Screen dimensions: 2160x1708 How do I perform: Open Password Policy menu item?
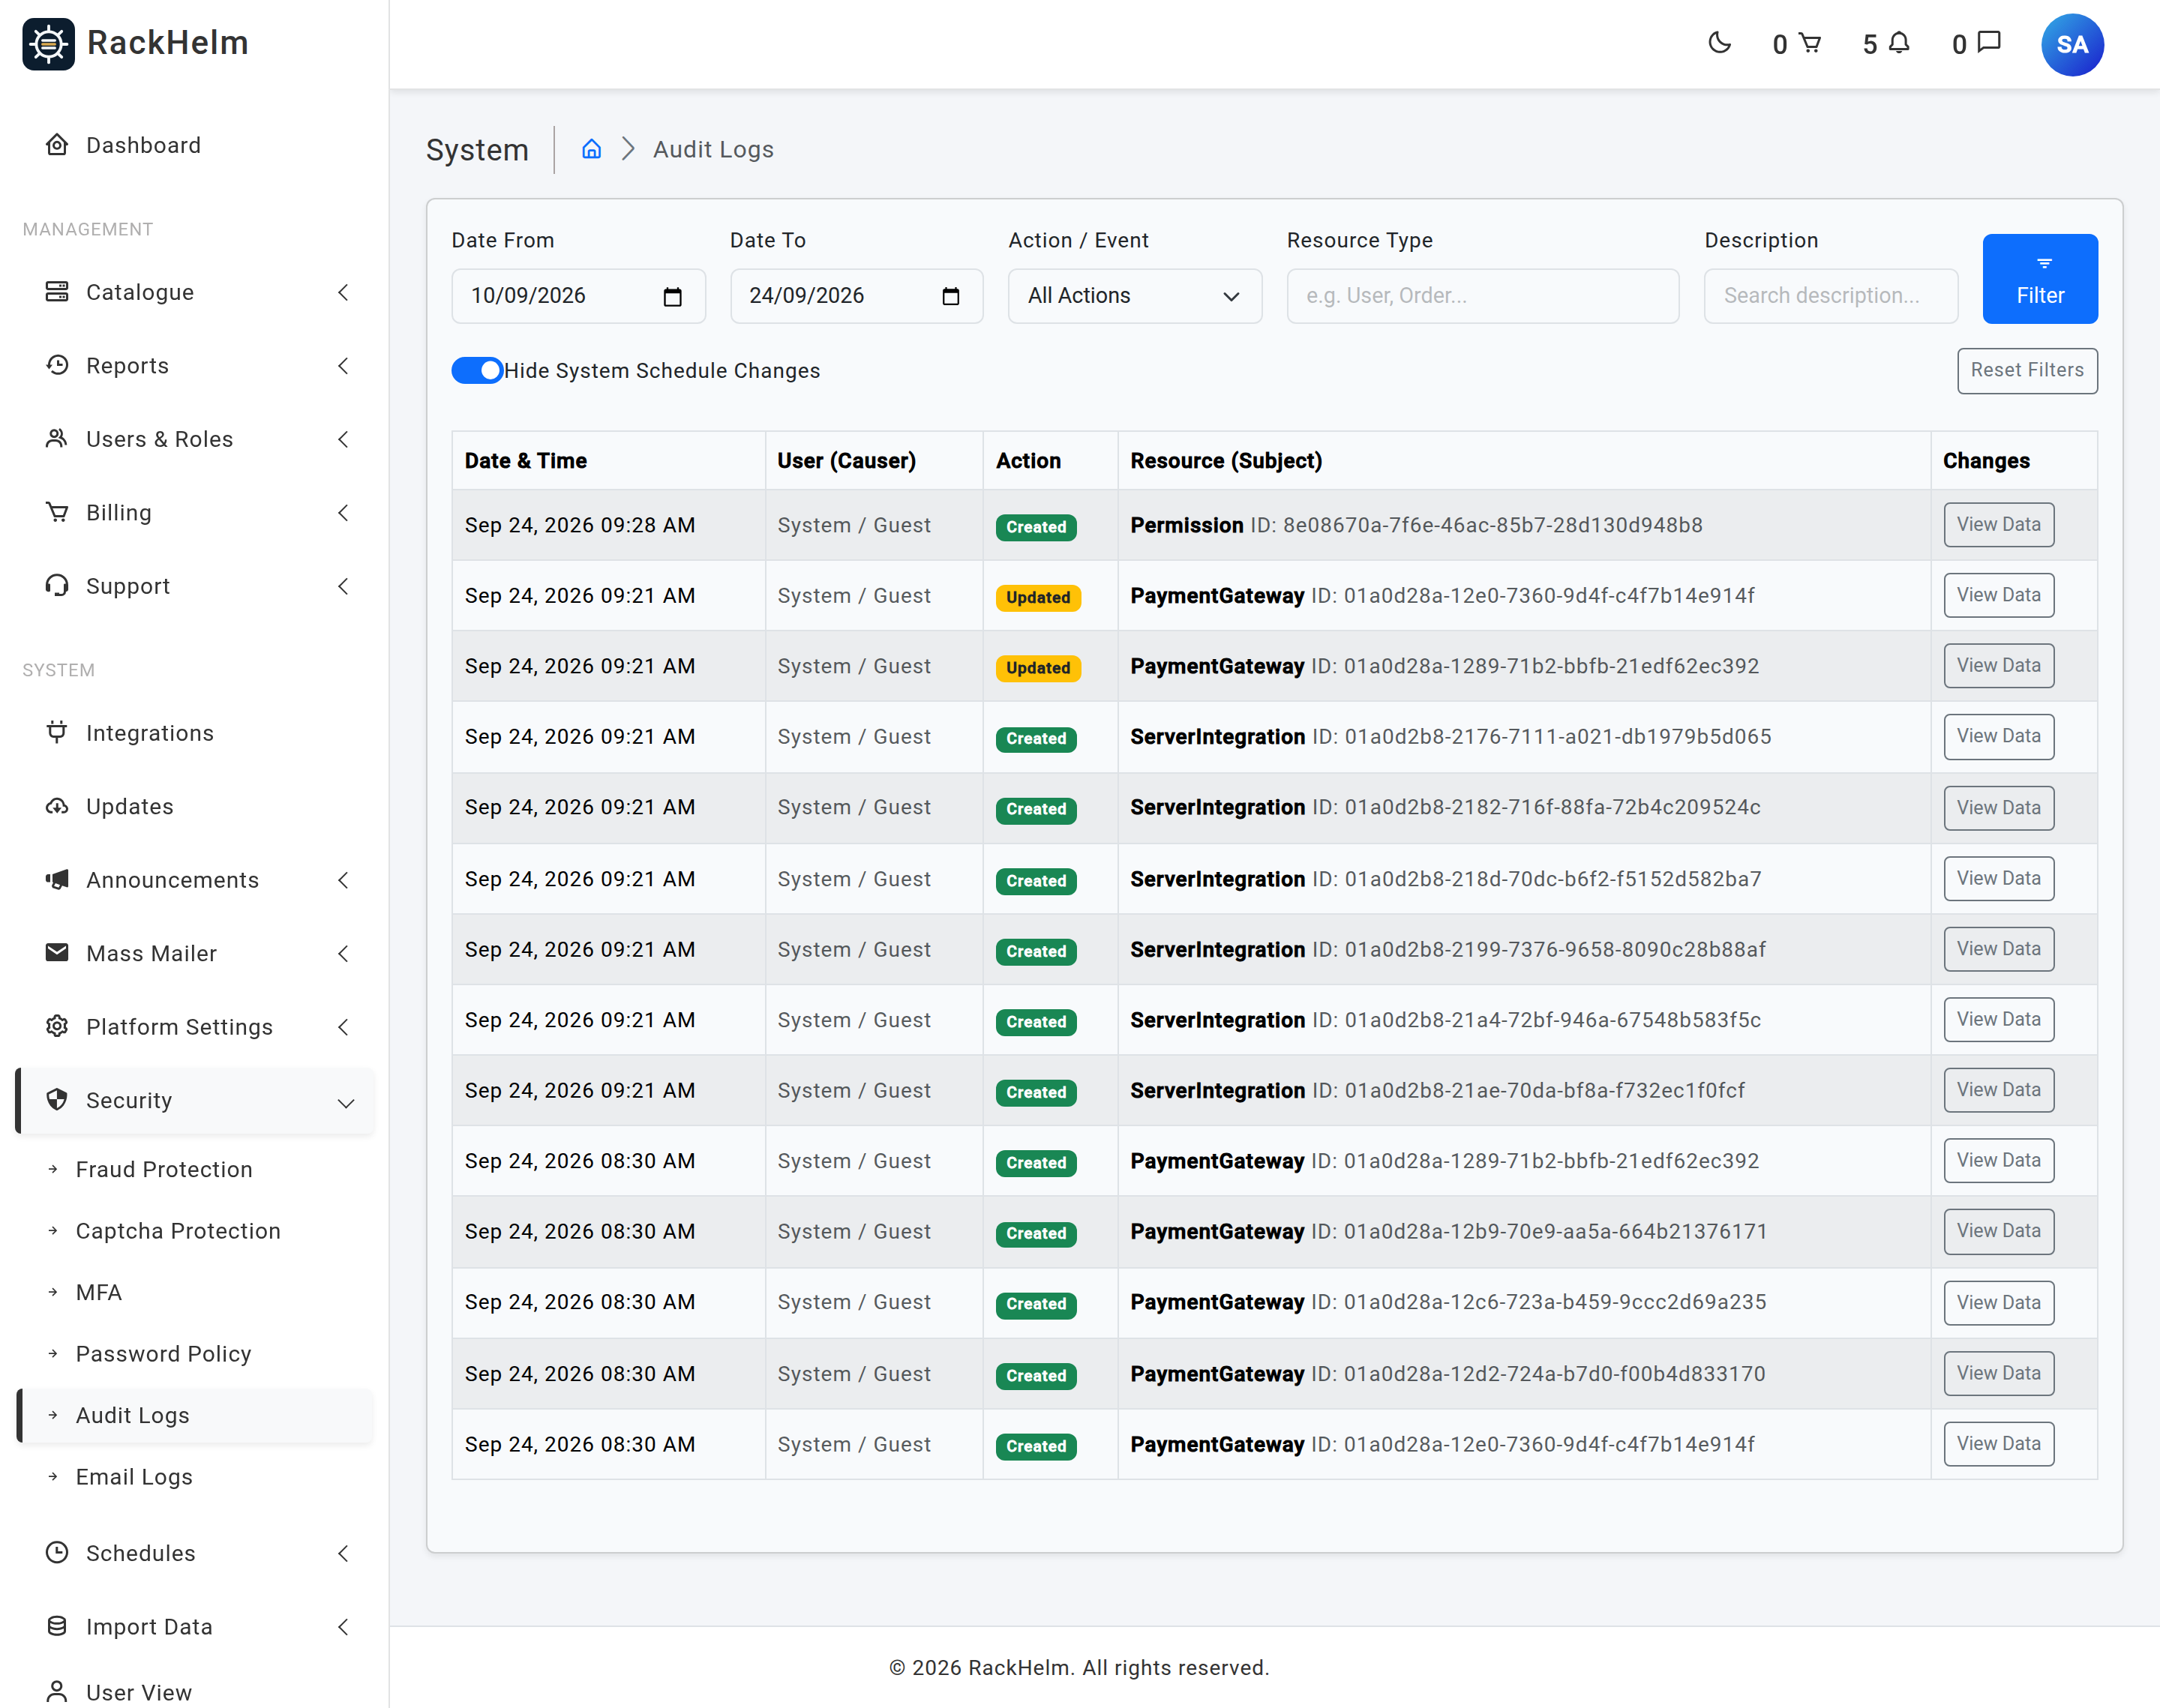pos(163,1353)
